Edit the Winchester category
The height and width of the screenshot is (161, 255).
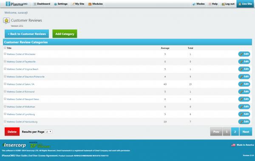[x=244, y=54]
